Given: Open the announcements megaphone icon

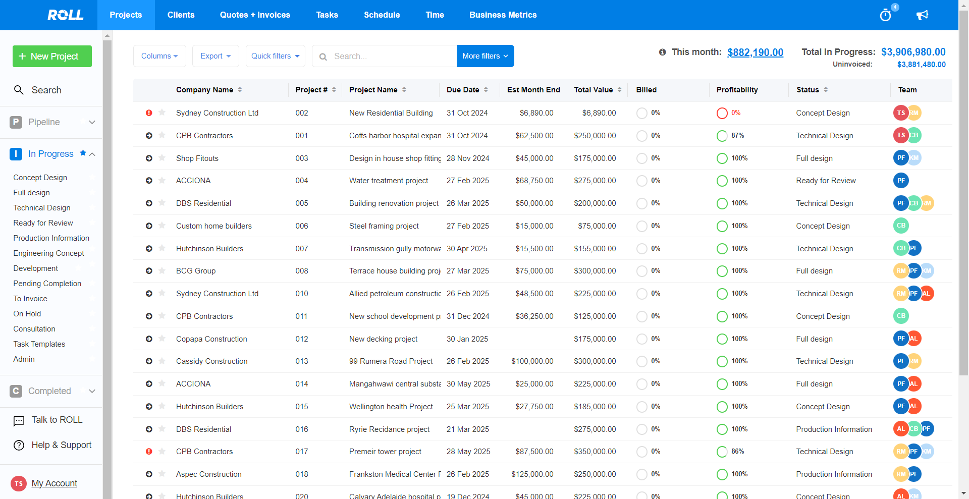Looking at the screenshot, I should click(x=922, y=15).
